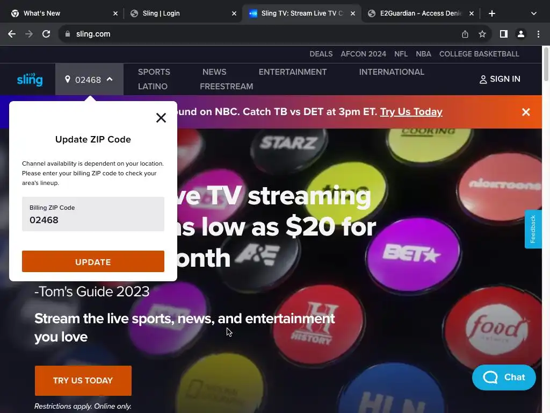Open the LATINO menu
This screenshot has width=550, height=413.
(x=153, y=87)
